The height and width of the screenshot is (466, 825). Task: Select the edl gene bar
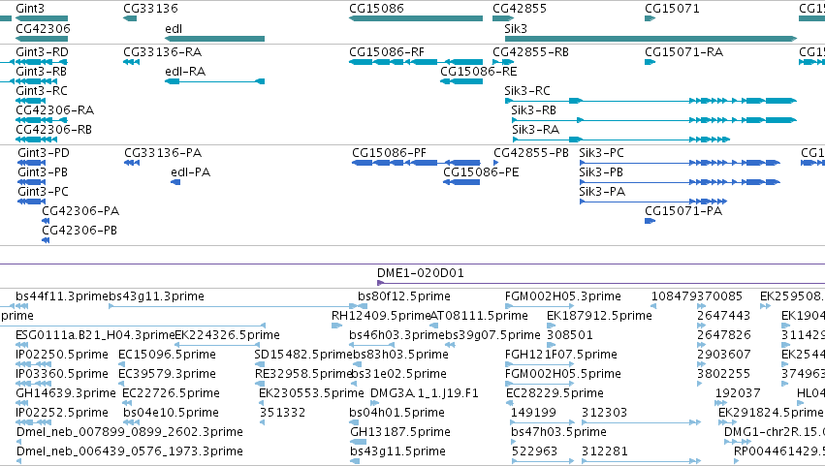[x=214, y=39]
